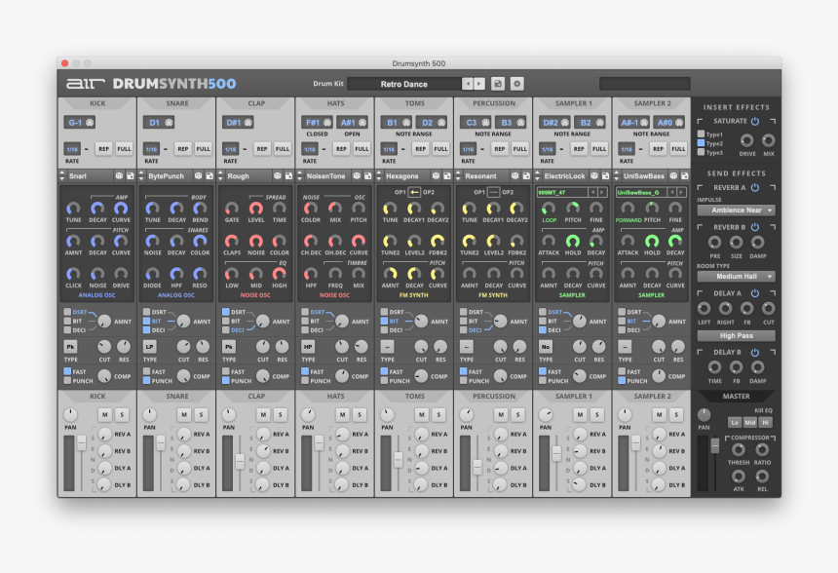
Task: Disable DECI checkbox on Sampler 1
Action: [543, 330]
